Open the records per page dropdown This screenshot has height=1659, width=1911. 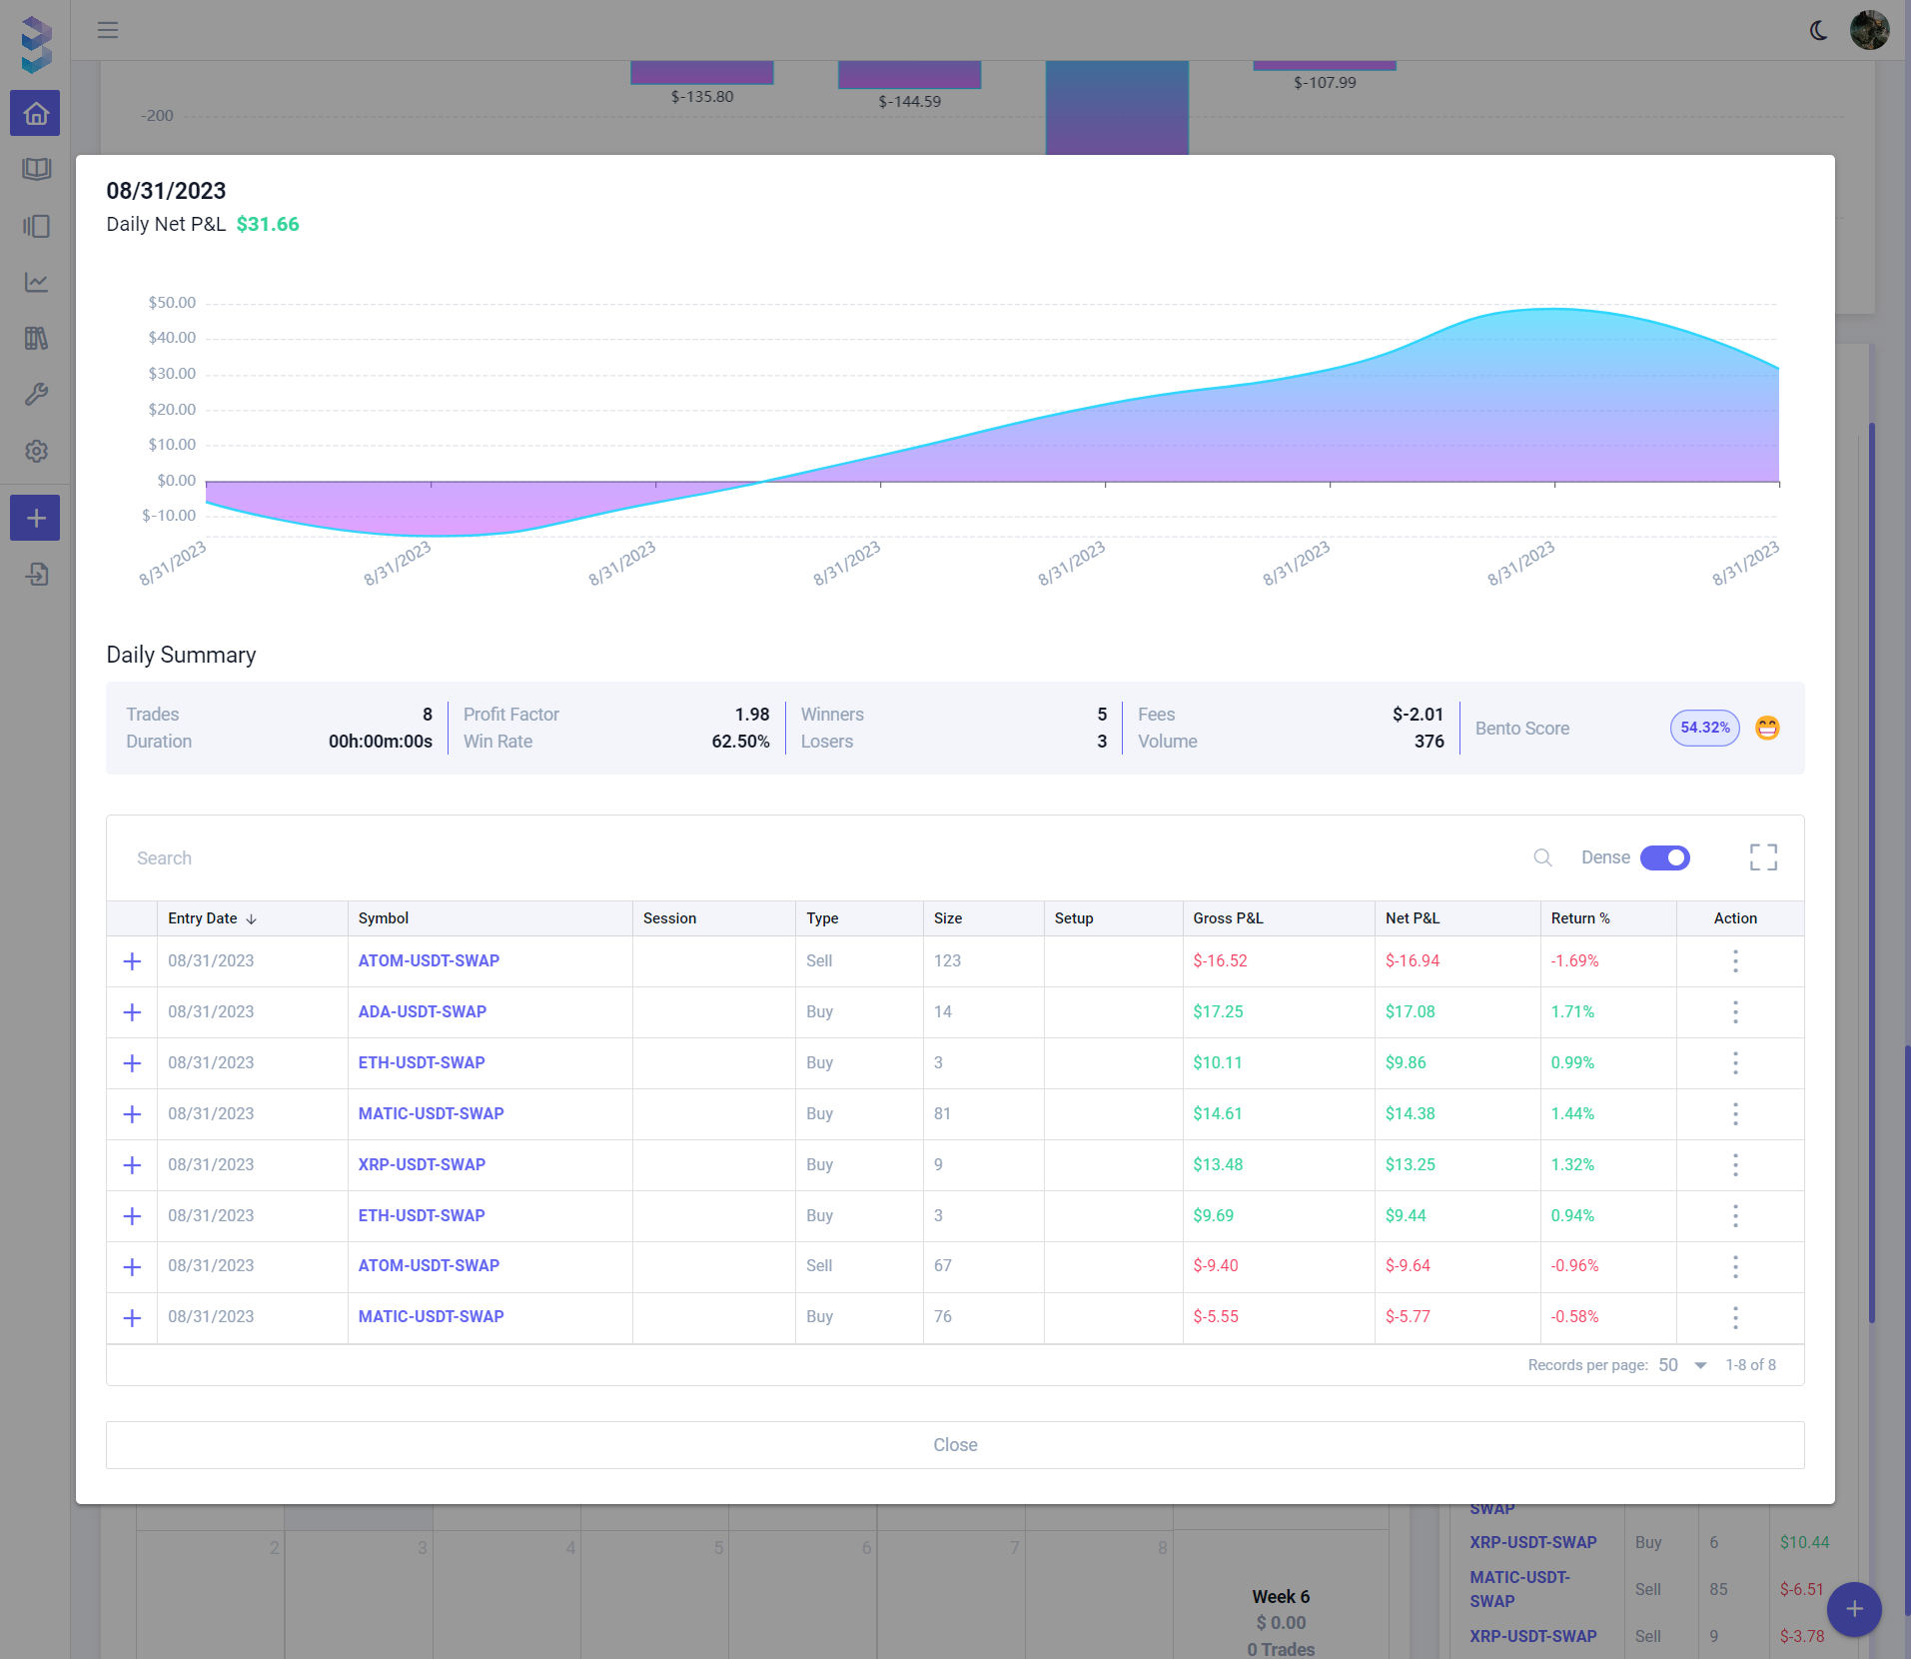click(x=1683, y=1365)
